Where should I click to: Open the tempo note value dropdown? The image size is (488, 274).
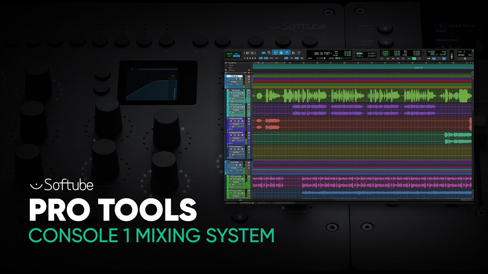point(437,55)
